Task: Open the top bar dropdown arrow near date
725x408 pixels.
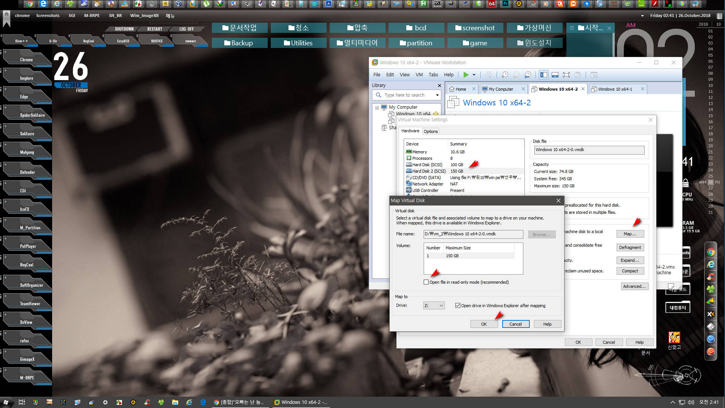Action: pos(642,16)
